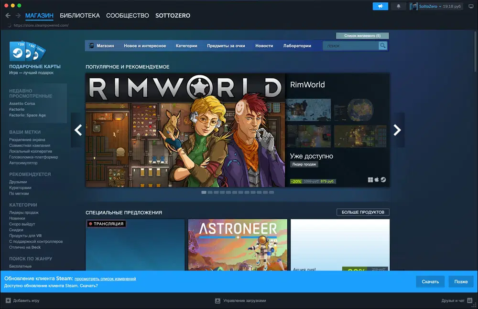Click the store icon next to Магазин
This screenshot has width=478, height=309.
click(91, 46)
